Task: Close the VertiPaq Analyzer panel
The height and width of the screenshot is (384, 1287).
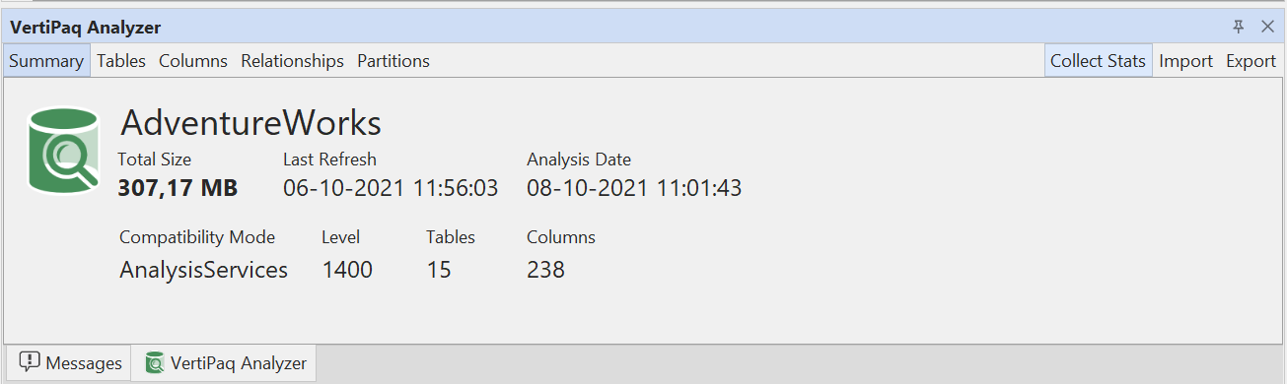Action: tap(1267, 27)
